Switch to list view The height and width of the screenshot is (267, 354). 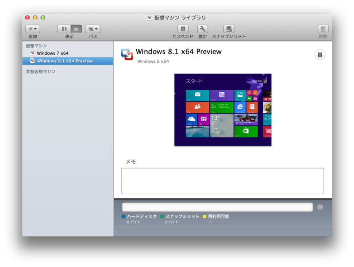(x=76, y=29)
